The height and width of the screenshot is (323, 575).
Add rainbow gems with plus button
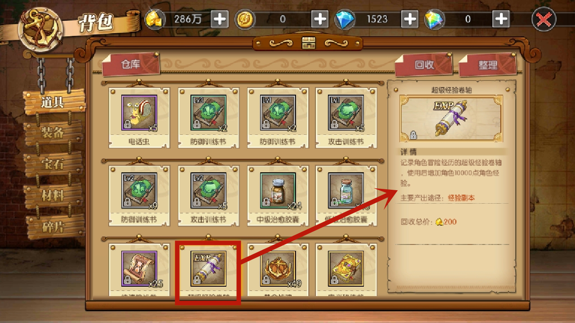pyautogui.click(x=500, y=19)
